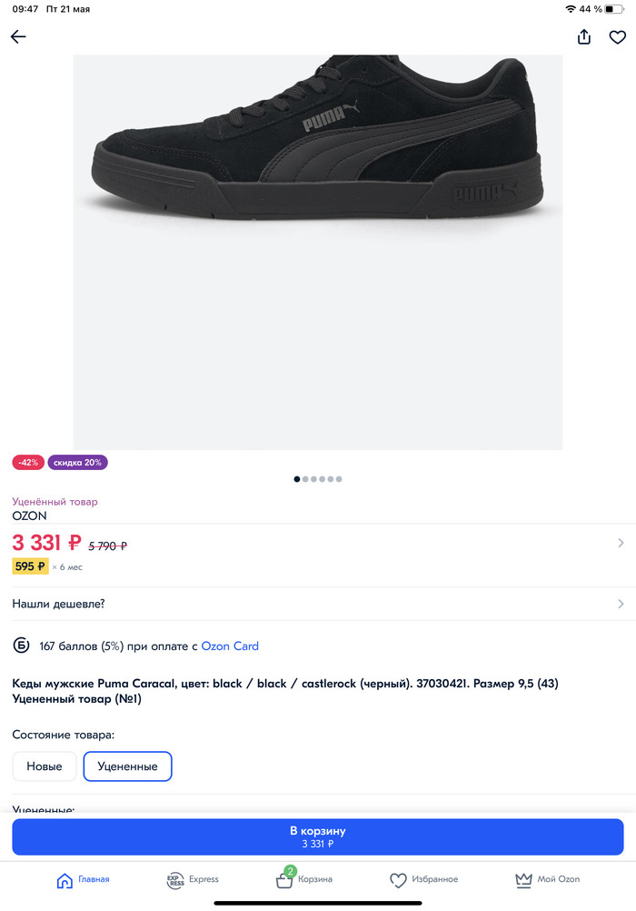
Task: Select Уцененные product condition
Action: click(127, 766)
